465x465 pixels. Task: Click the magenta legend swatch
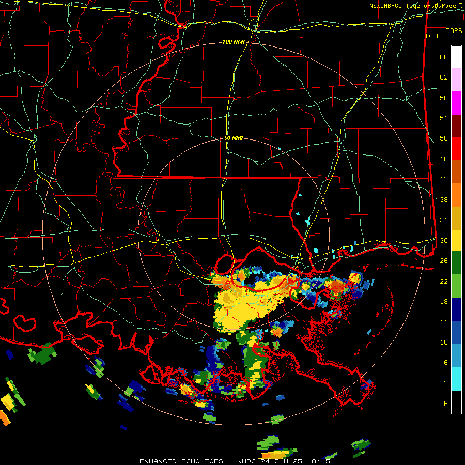(x=456, y=103)
